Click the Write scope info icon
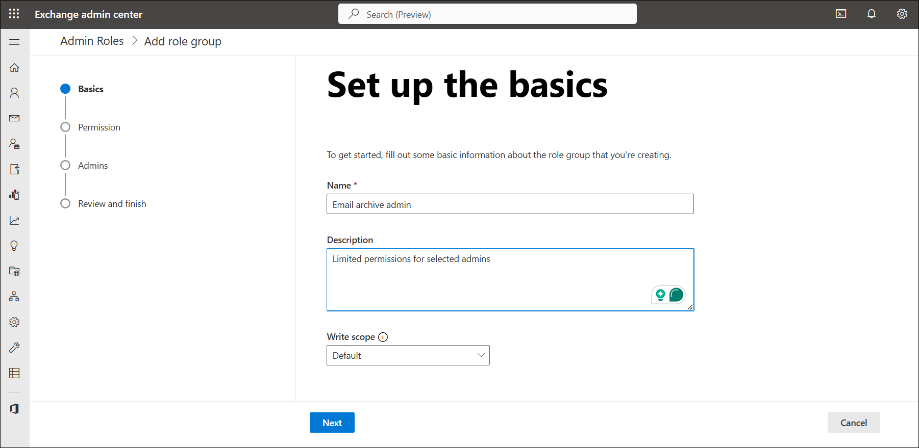The image size is (919, 448). (x=383, y=337)
